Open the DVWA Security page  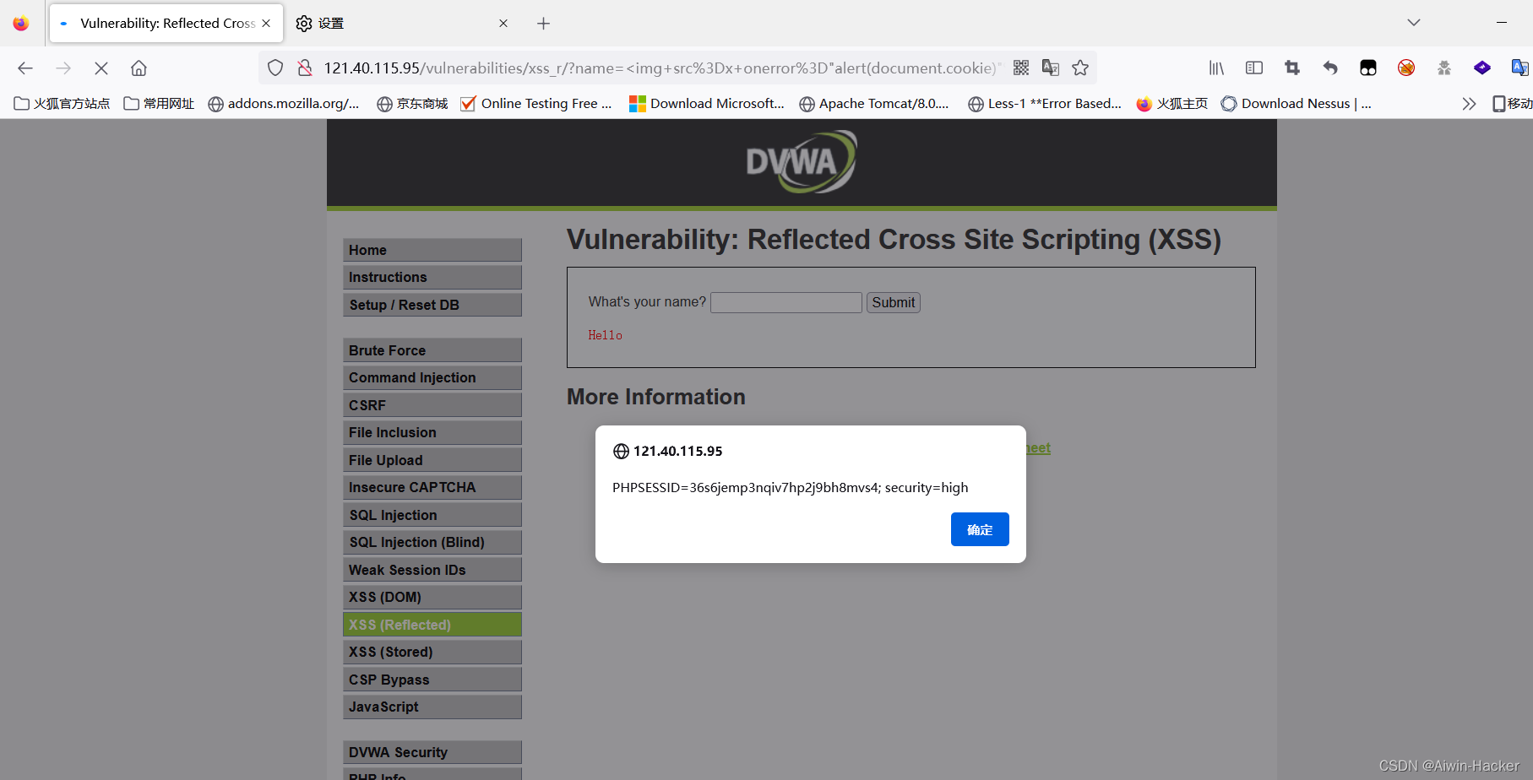tap(432, 752)
